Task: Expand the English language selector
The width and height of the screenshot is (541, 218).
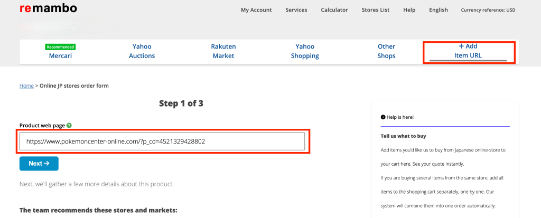Action: 438,10
